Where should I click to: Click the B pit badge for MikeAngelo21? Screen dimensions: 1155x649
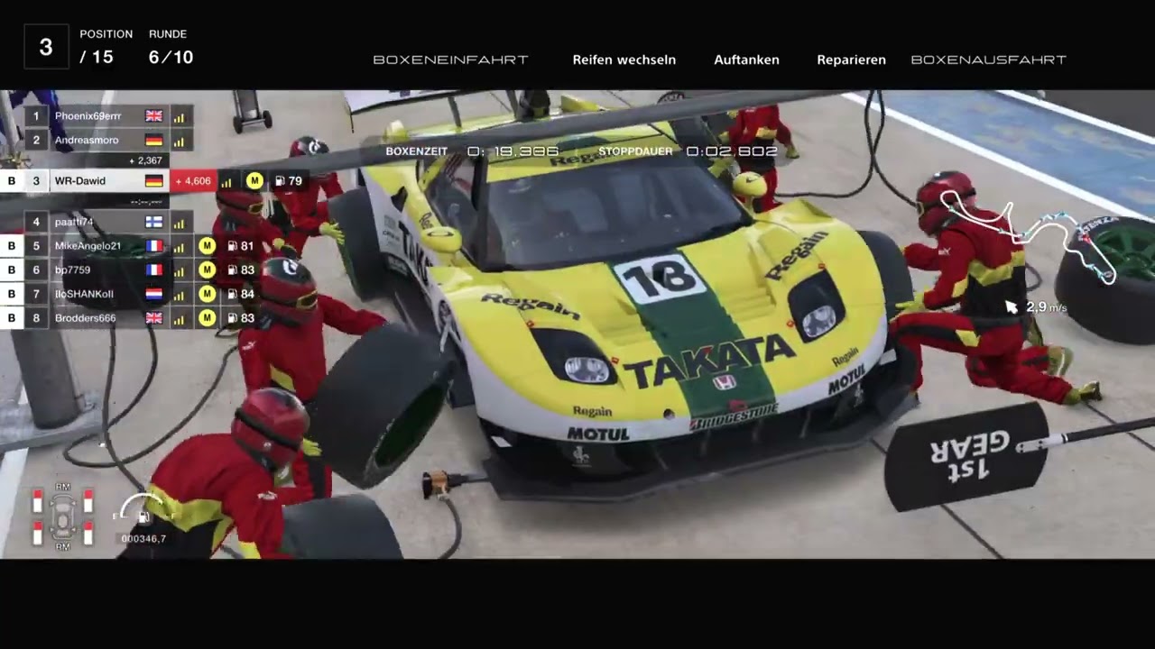[x=12, y=246]
